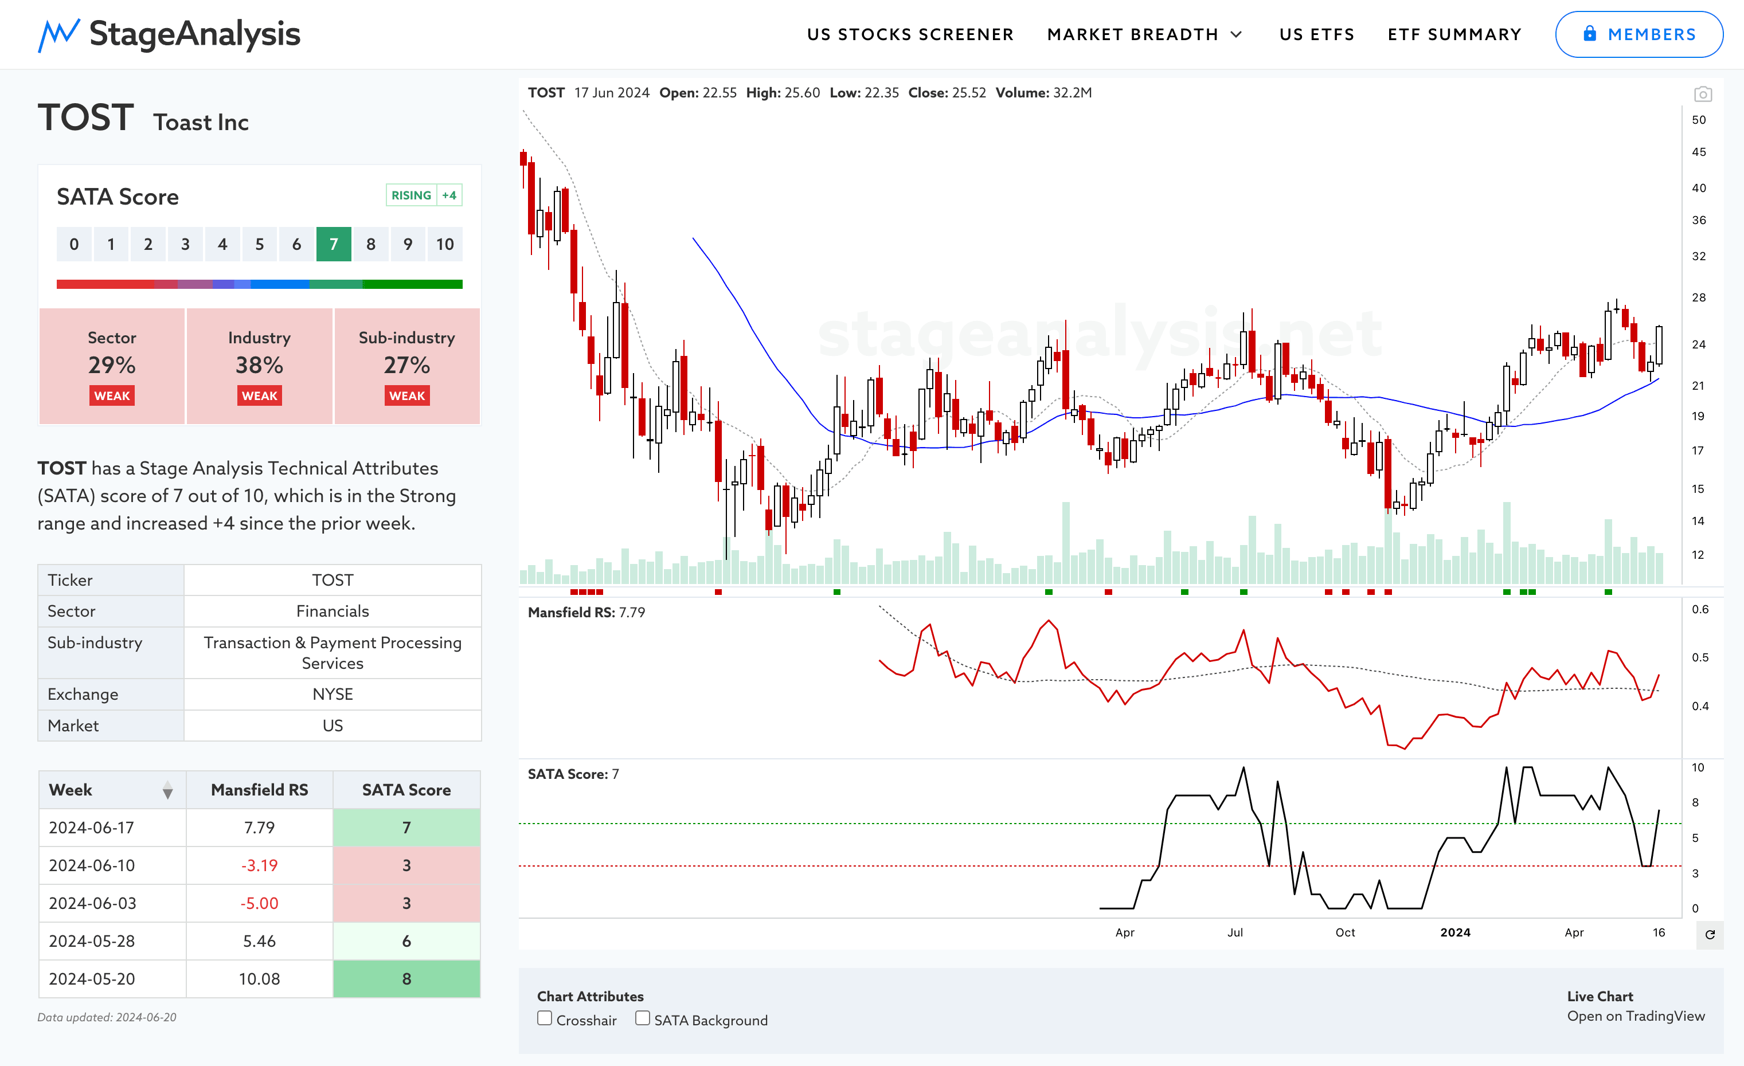Reset the chart with refresh icon
This screenshot has width=1744, height=1066.
[1710, 934]
